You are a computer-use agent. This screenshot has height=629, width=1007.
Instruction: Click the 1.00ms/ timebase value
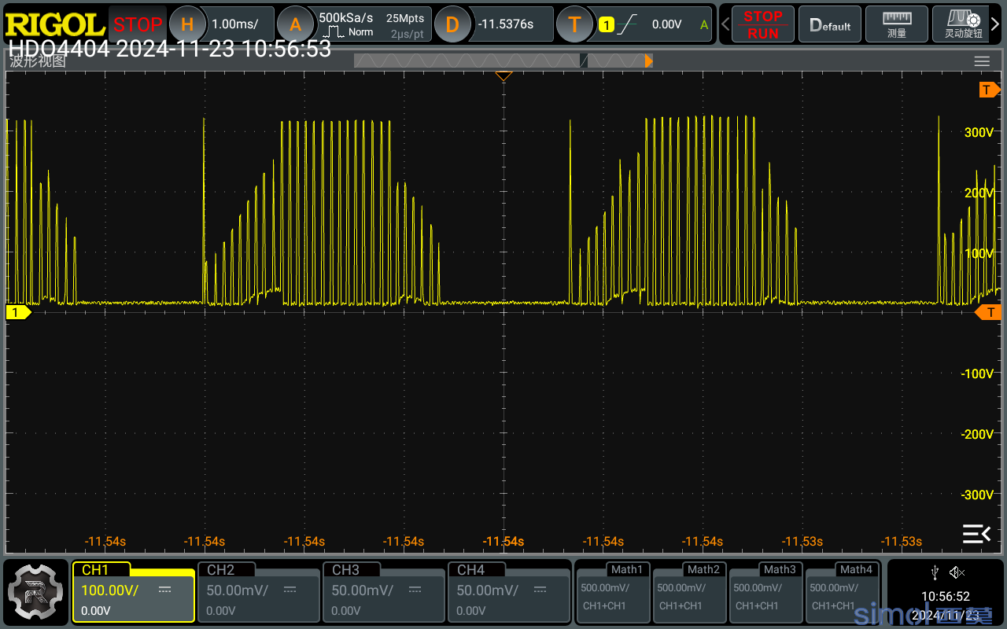(x=235, y=24)
